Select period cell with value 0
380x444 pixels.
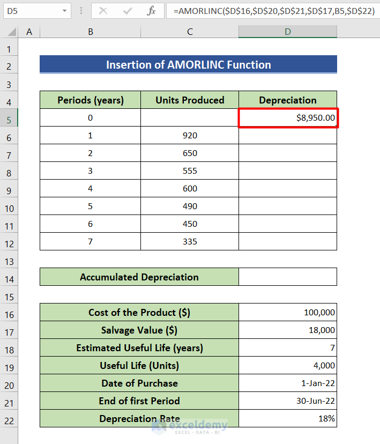(90, 118)
